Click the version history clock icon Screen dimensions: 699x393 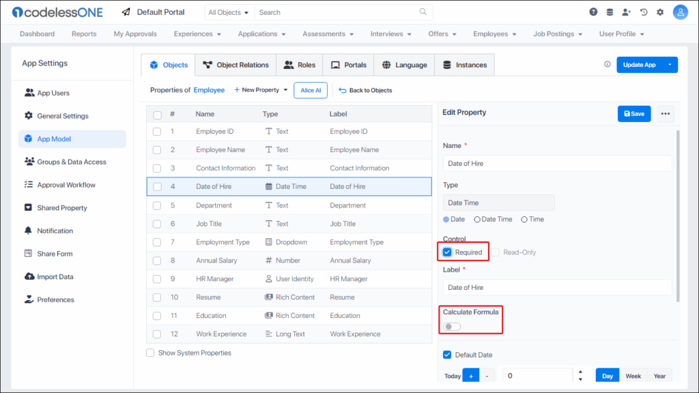[x=642, y=12]
